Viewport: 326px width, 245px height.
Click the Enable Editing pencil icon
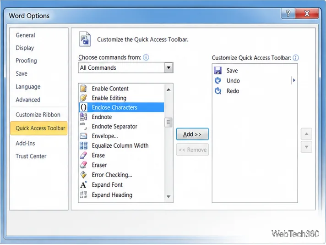pyautogui.click(x=83, y=98)
